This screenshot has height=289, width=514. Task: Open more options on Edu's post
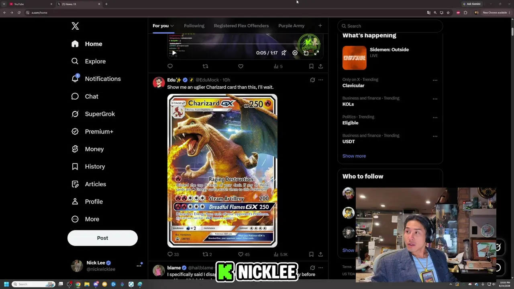tap(320, 80)
